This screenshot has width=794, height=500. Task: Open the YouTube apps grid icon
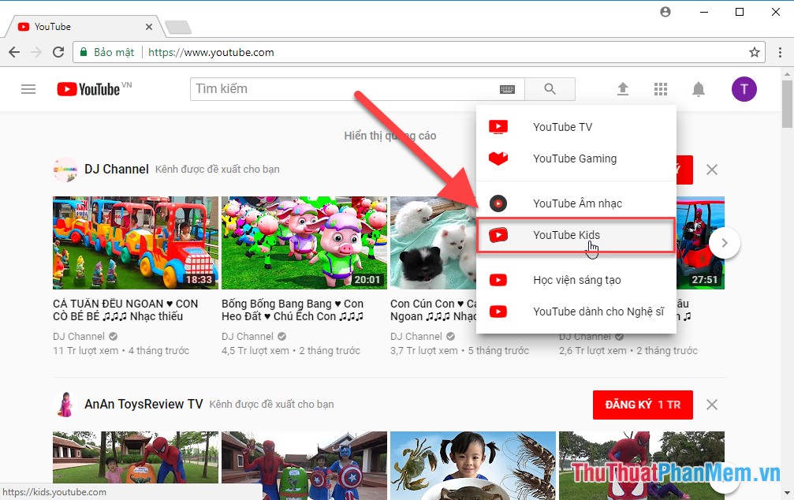661,88
